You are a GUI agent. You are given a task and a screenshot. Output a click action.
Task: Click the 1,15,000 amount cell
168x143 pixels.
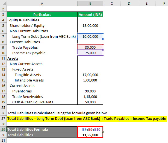coord(90,97)
